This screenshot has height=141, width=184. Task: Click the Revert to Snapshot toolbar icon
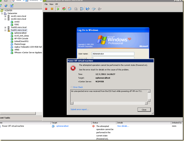[x=76, y=9]
